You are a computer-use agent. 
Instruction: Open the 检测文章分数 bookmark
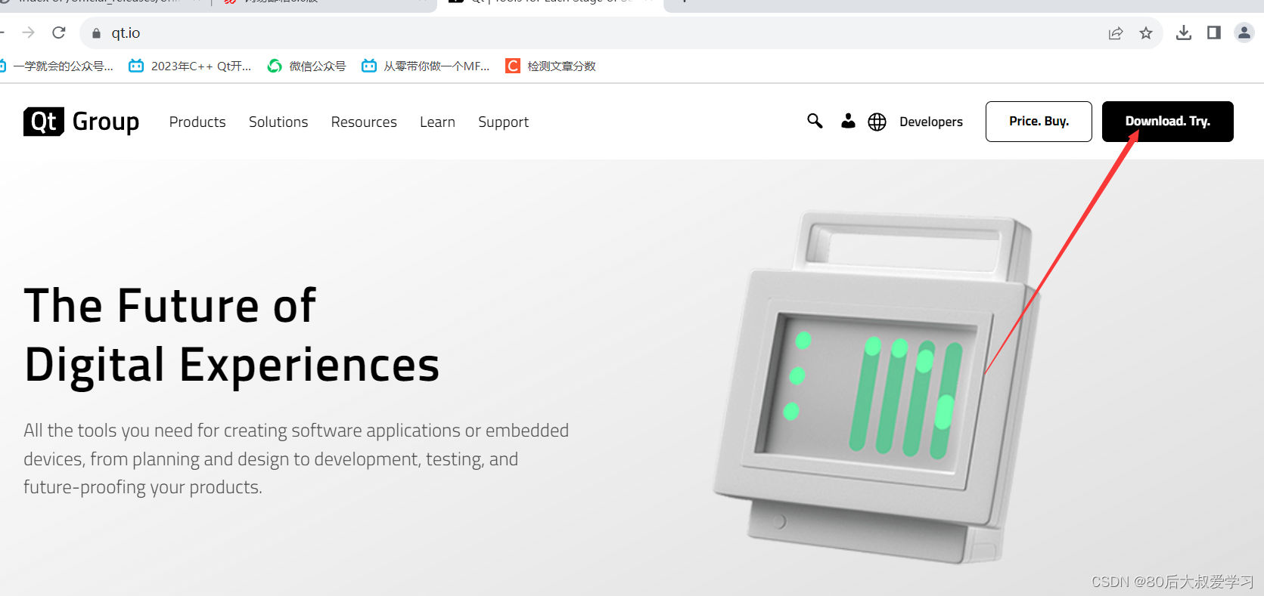[551, 66]
